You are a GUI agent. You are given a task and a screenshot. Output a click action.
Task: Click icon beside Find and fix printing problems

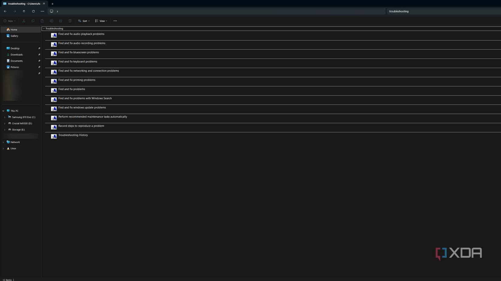click(x=54, y=81)
